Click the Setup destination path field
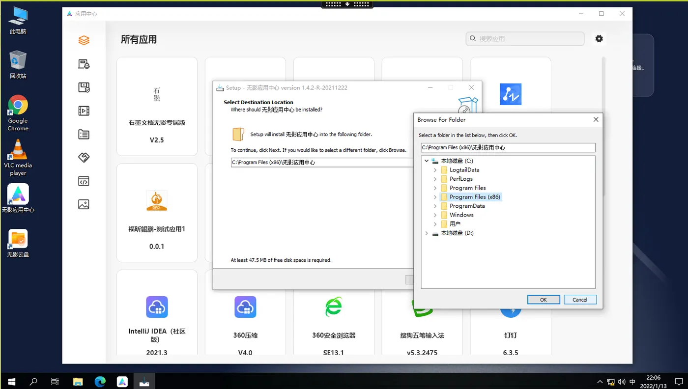The width and height of the screenshot is (688, 389). (x=322, y=162)
